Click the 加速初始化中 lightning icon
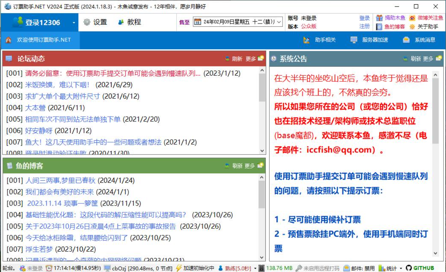Screen dimensions: 446x272 pos(179,268)
